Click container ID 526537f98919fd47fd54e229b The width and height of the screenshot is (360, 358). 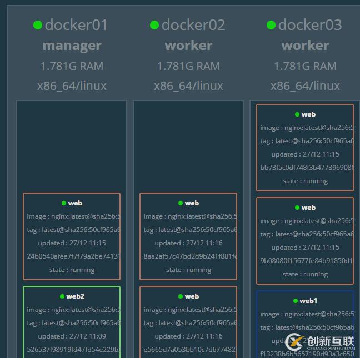73,349
